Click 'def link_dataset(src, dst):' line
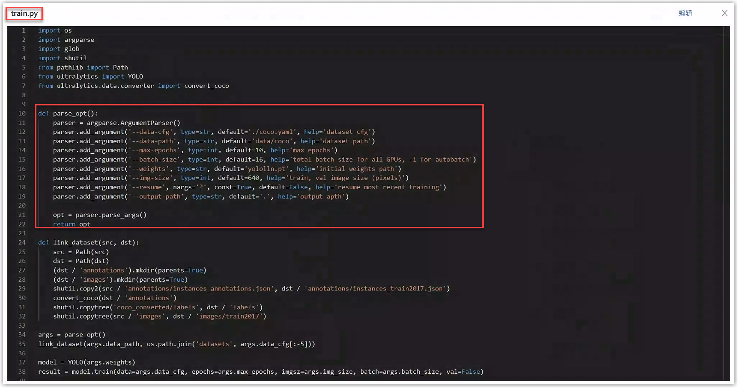Screen dimensions: 738x388 (x=88, y=243)
